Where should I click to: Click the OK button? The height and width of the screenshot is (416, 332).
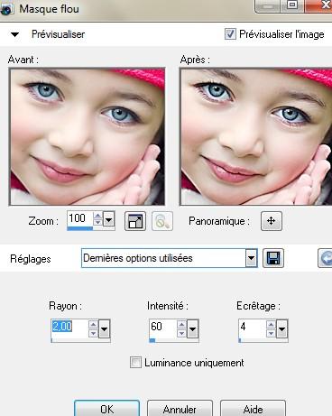(107, 409)
